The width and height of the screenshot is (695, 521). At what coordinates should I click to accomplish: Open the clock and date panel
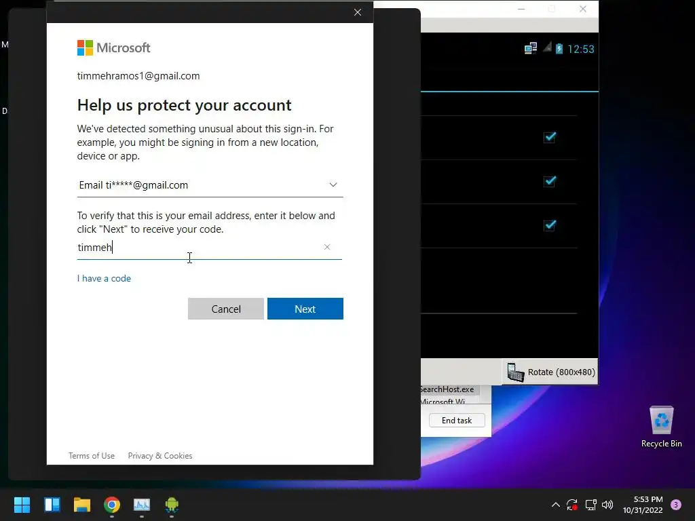tap(643, 505)
